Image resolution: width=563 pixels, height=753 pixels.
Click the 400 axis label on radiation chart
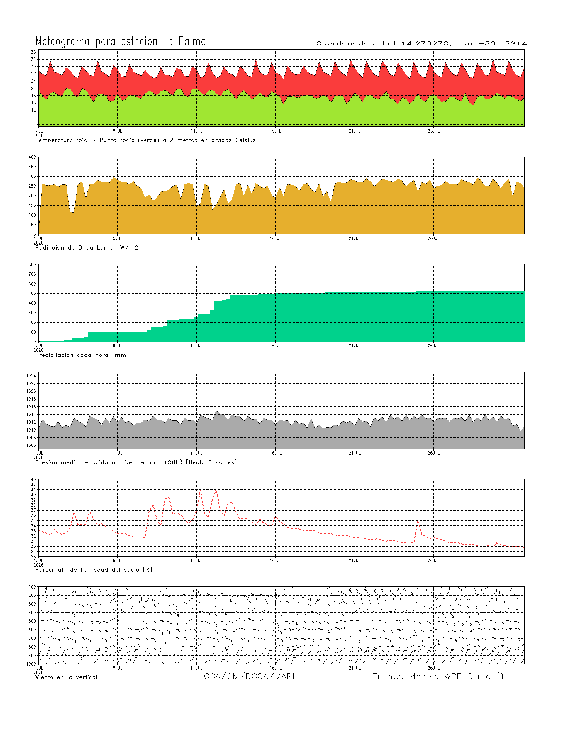pos(32,157)
